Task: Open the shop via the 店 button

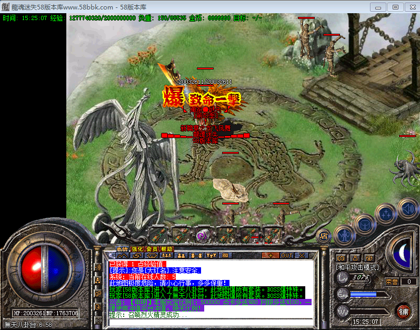Action: click(324, 236)
